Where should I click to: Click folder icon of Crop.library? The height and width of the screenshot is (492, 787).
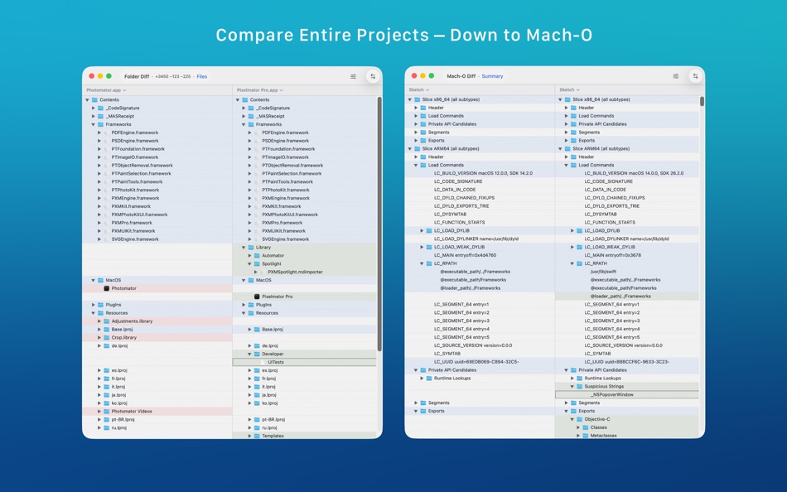(106, 337)
